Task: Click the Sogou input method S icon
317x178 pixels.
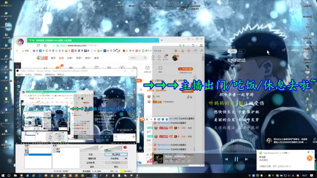Action: click(142, 119)
